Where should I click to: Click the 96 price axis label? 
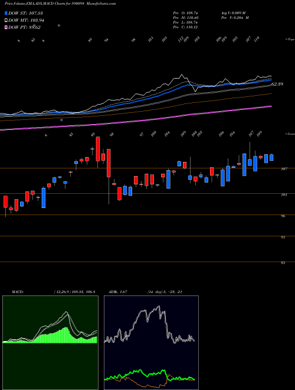[x=283, y=216]
